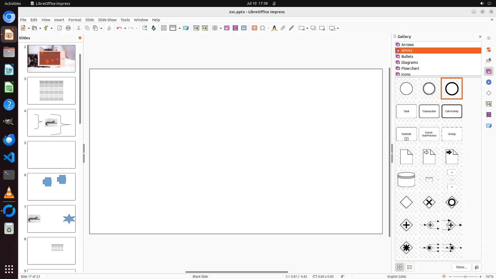
Task: Switch Gallery to icon view
Action: [400, 267]
